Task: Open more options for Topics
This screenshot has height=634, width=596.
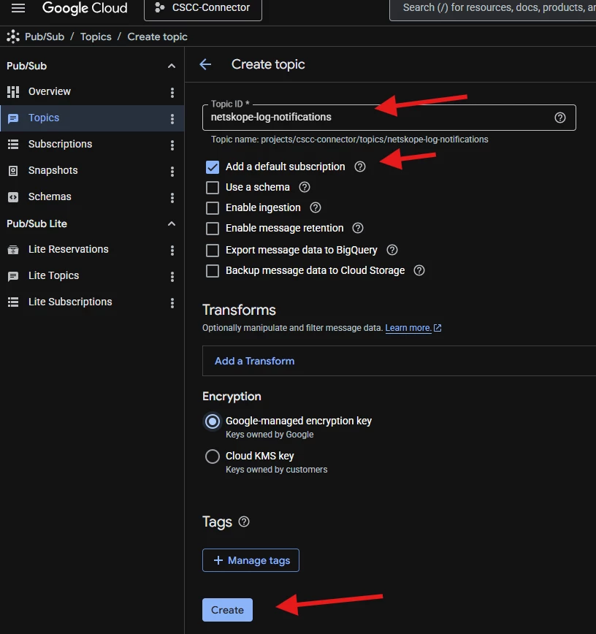Action: pos(172,119)
